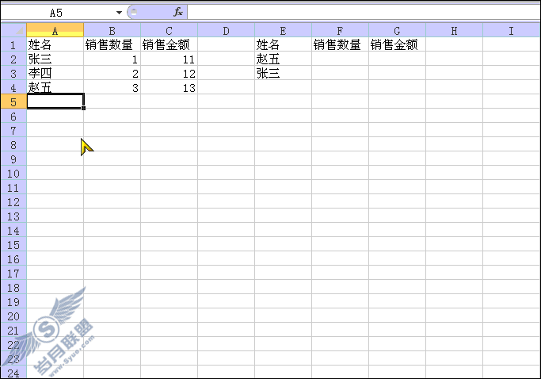Click the Name Box showing A5
The image size is (541, 379).
tap(56, 13)
